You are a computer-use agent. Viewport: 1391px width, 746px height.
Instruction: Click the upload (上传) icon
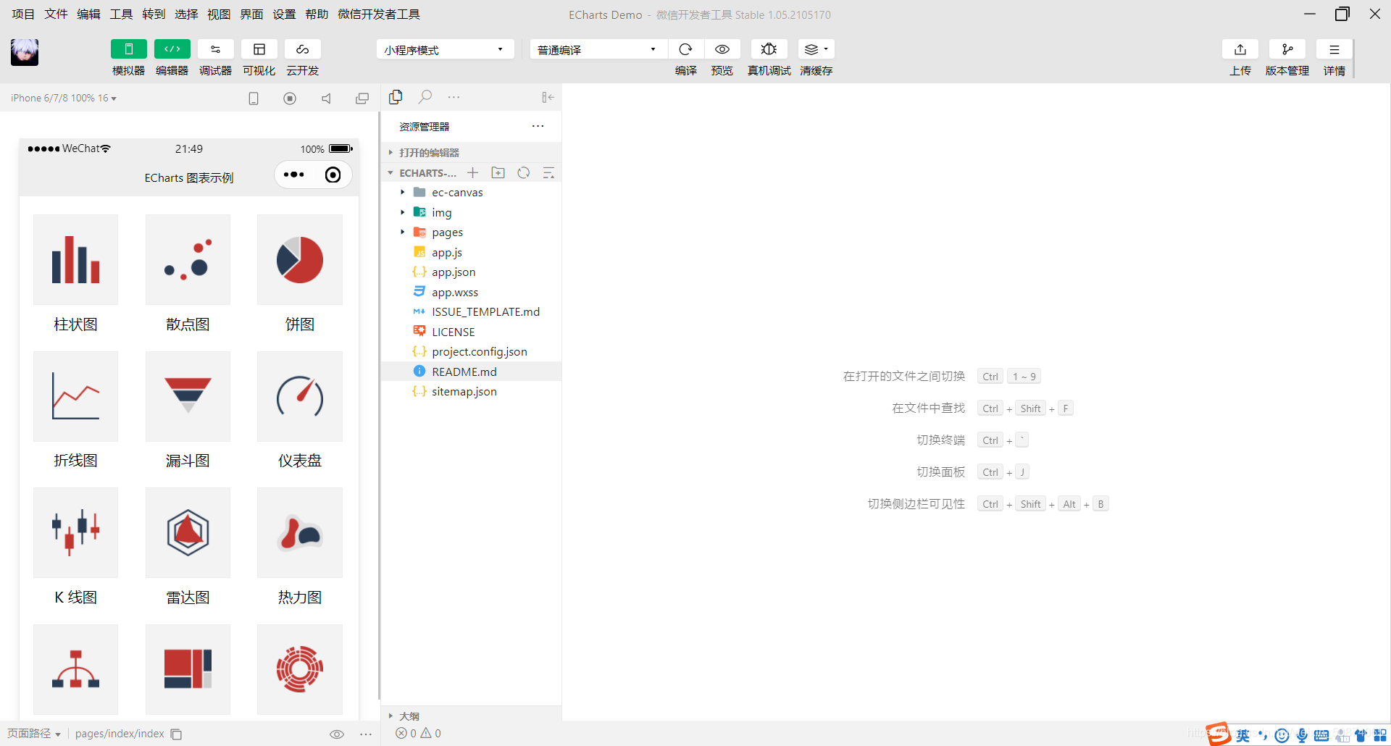click(x=1240, y=49)
